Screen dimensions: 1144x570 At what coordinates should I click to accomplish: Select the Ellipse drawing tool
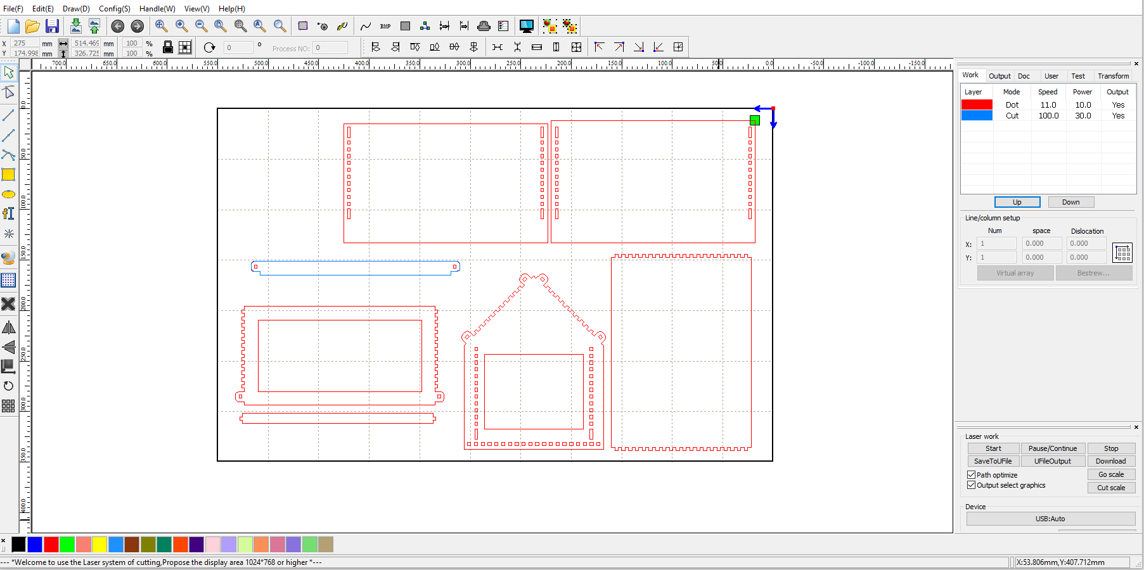[x=8, y=194]
